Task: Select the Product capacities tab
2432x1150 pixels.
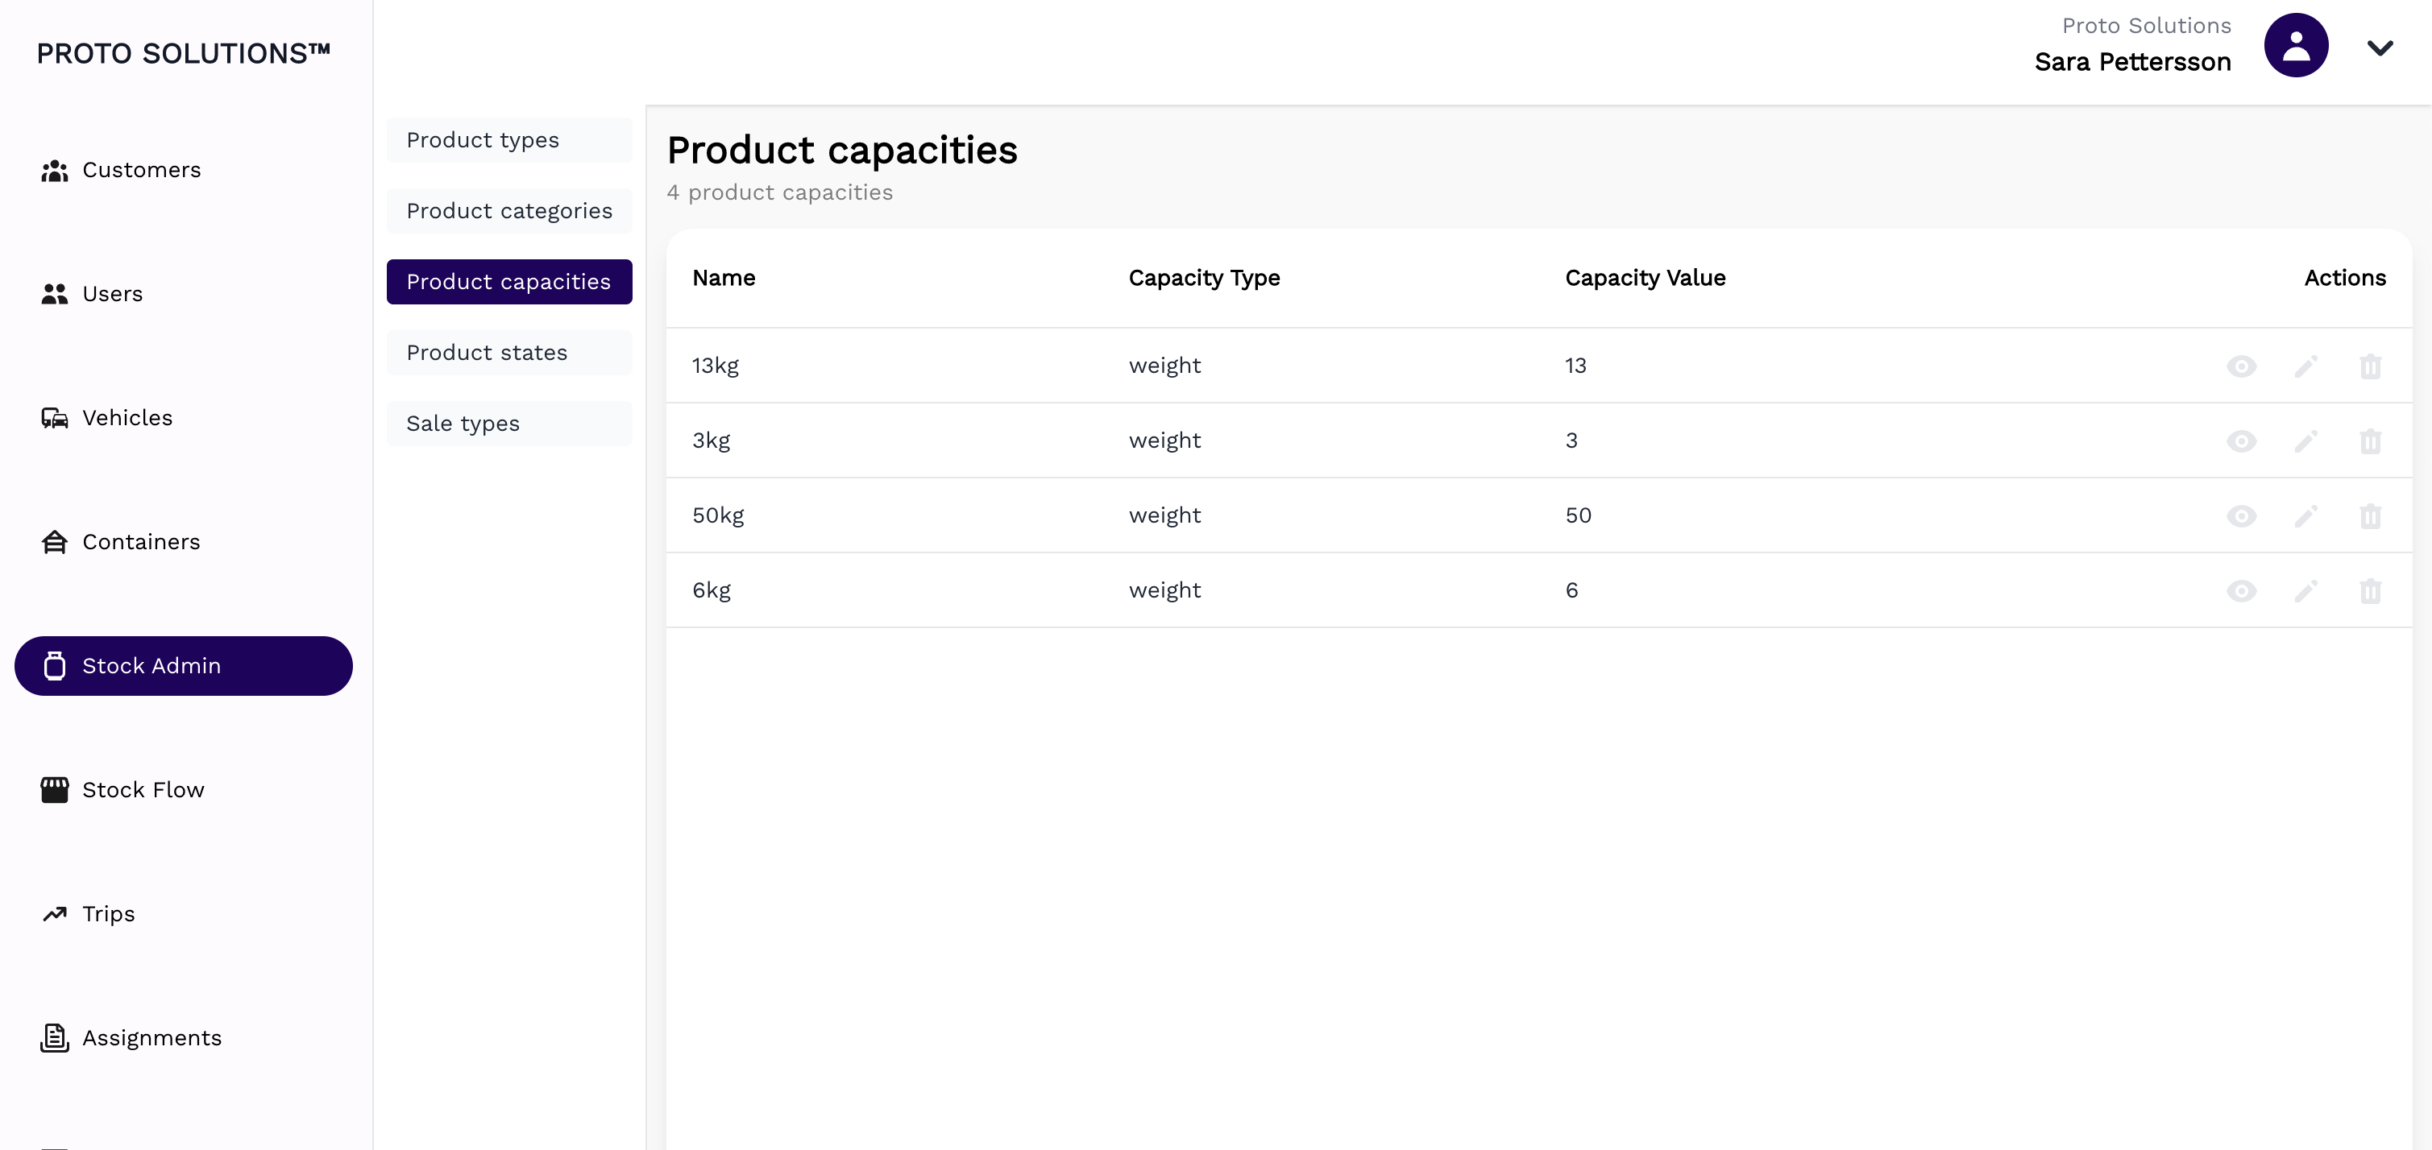Action: [508, 281]
